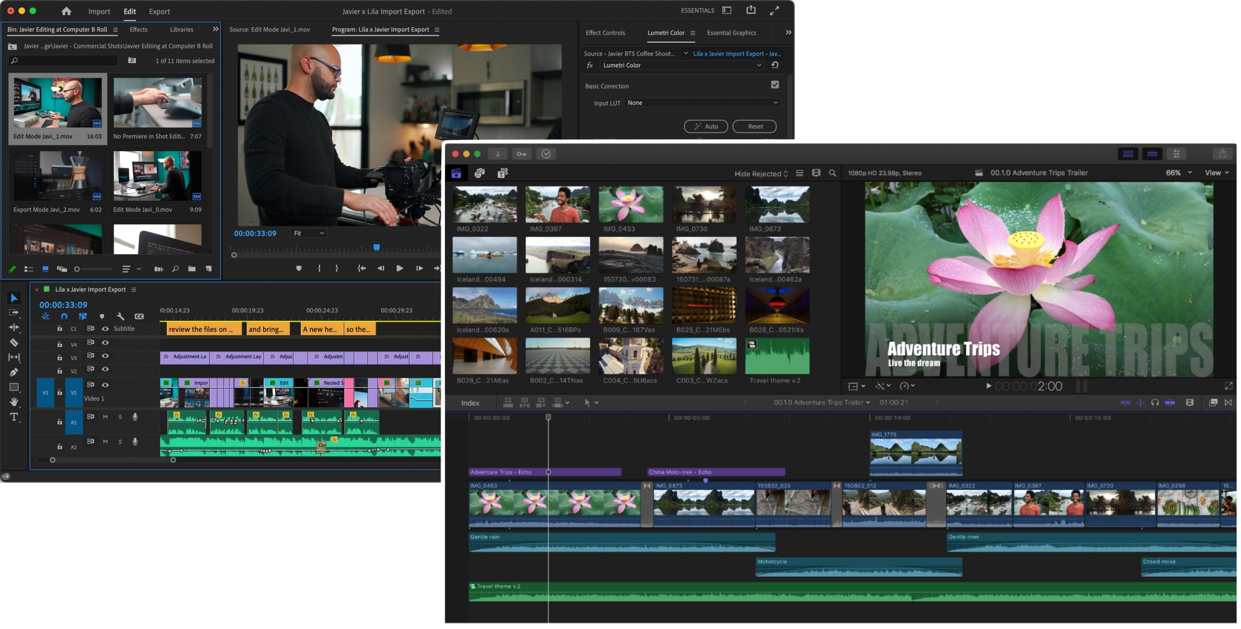Screen dimensions: 1241x629
Task: Click the Final Cut background tasks checkmark icon
Action: click(546, 154)
